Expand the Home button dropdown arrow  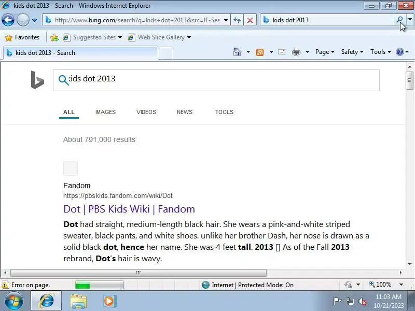pos(248,52)
